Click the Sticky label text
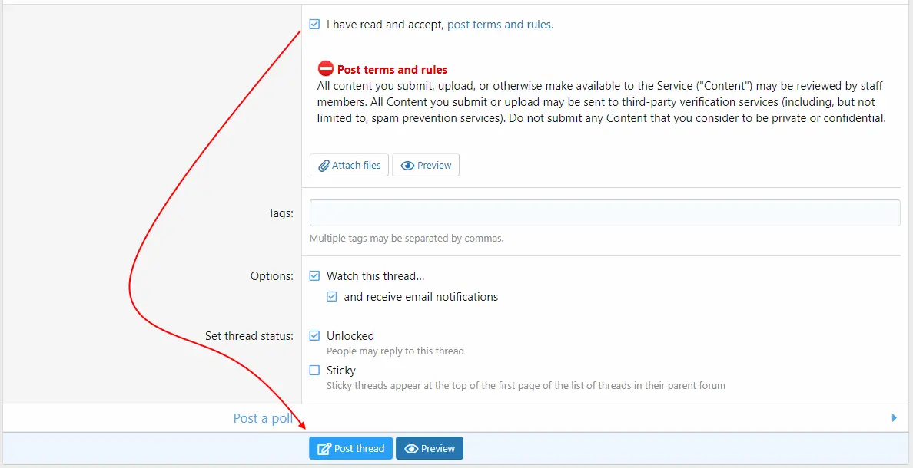This screenshot has width=913, height=468. tap(340, 371)
